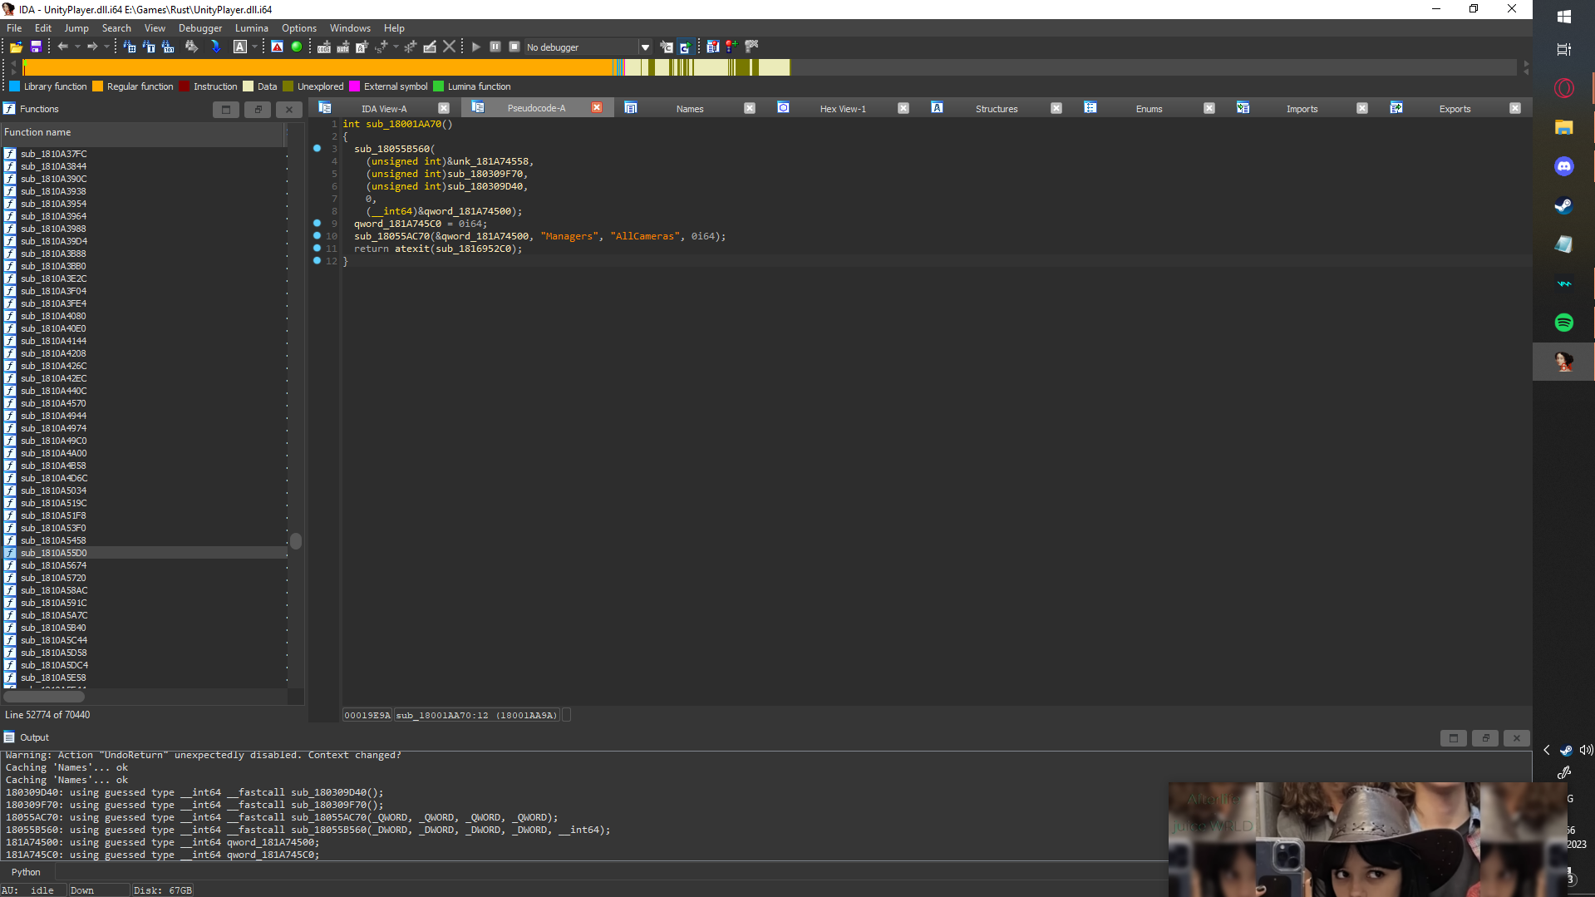Click the red warning triangle toolbar icon
Image resolution: width=1595 pixels, height=897 pixels.
[278, 47]
